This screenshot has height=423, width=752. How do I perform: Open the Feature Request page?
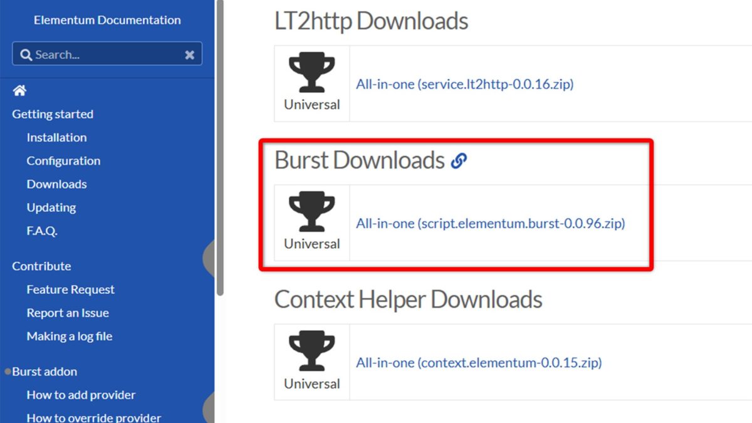(71, 290)
